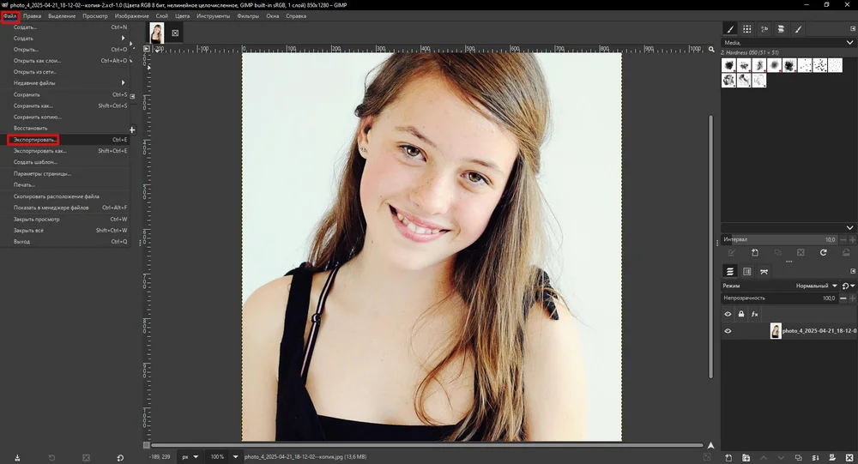Open the Файл menu

click(9, 16)
